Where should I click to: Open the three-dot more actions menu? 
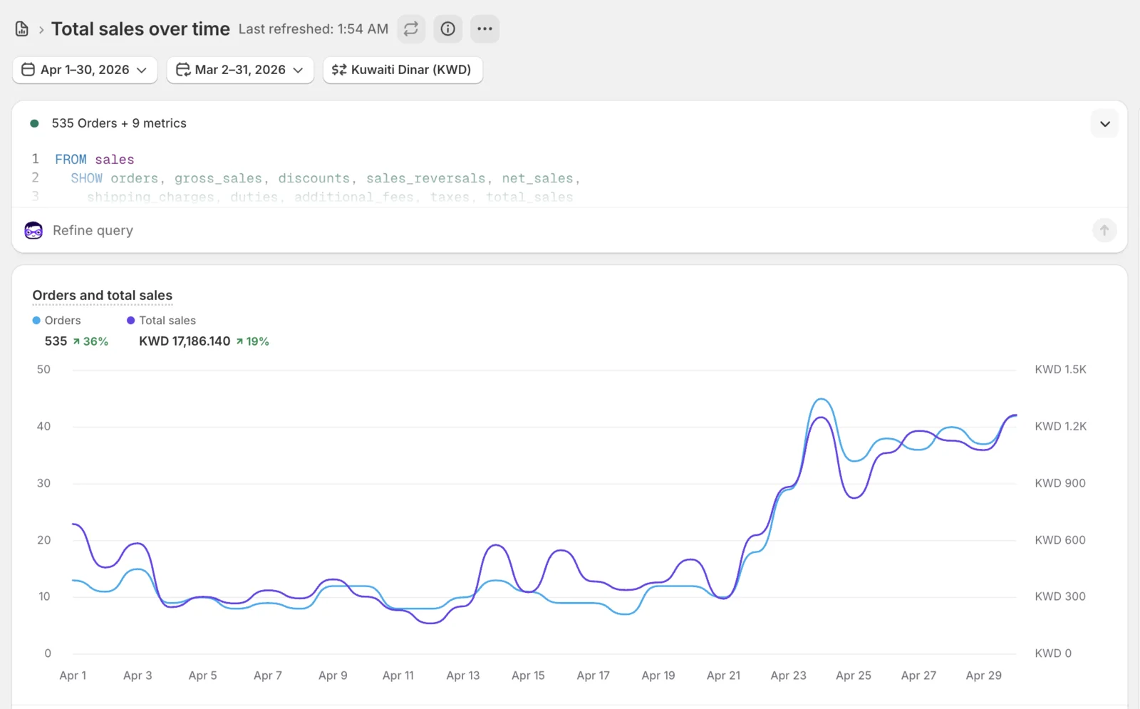pyautogui.click(x=485, y=29)
